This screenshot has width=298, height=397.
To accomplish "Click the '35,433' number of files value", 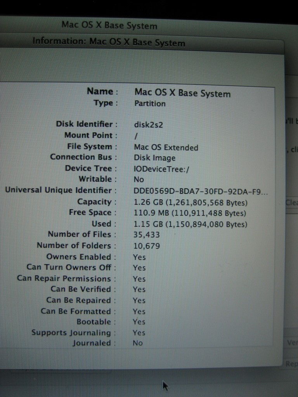I will click(x=146, y=235).
